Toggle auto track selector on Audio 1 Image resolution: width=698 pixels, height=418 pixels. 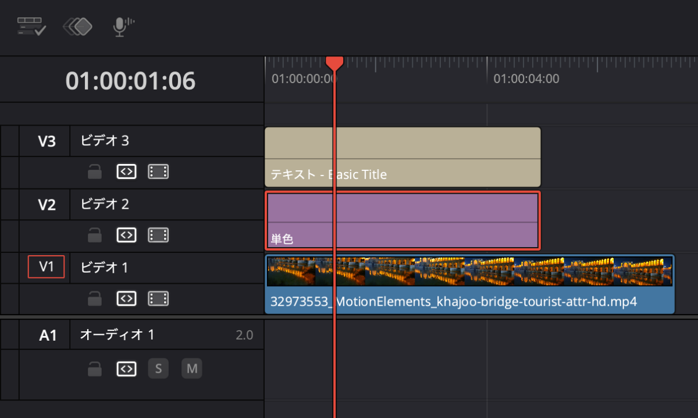tap(126, 369)
